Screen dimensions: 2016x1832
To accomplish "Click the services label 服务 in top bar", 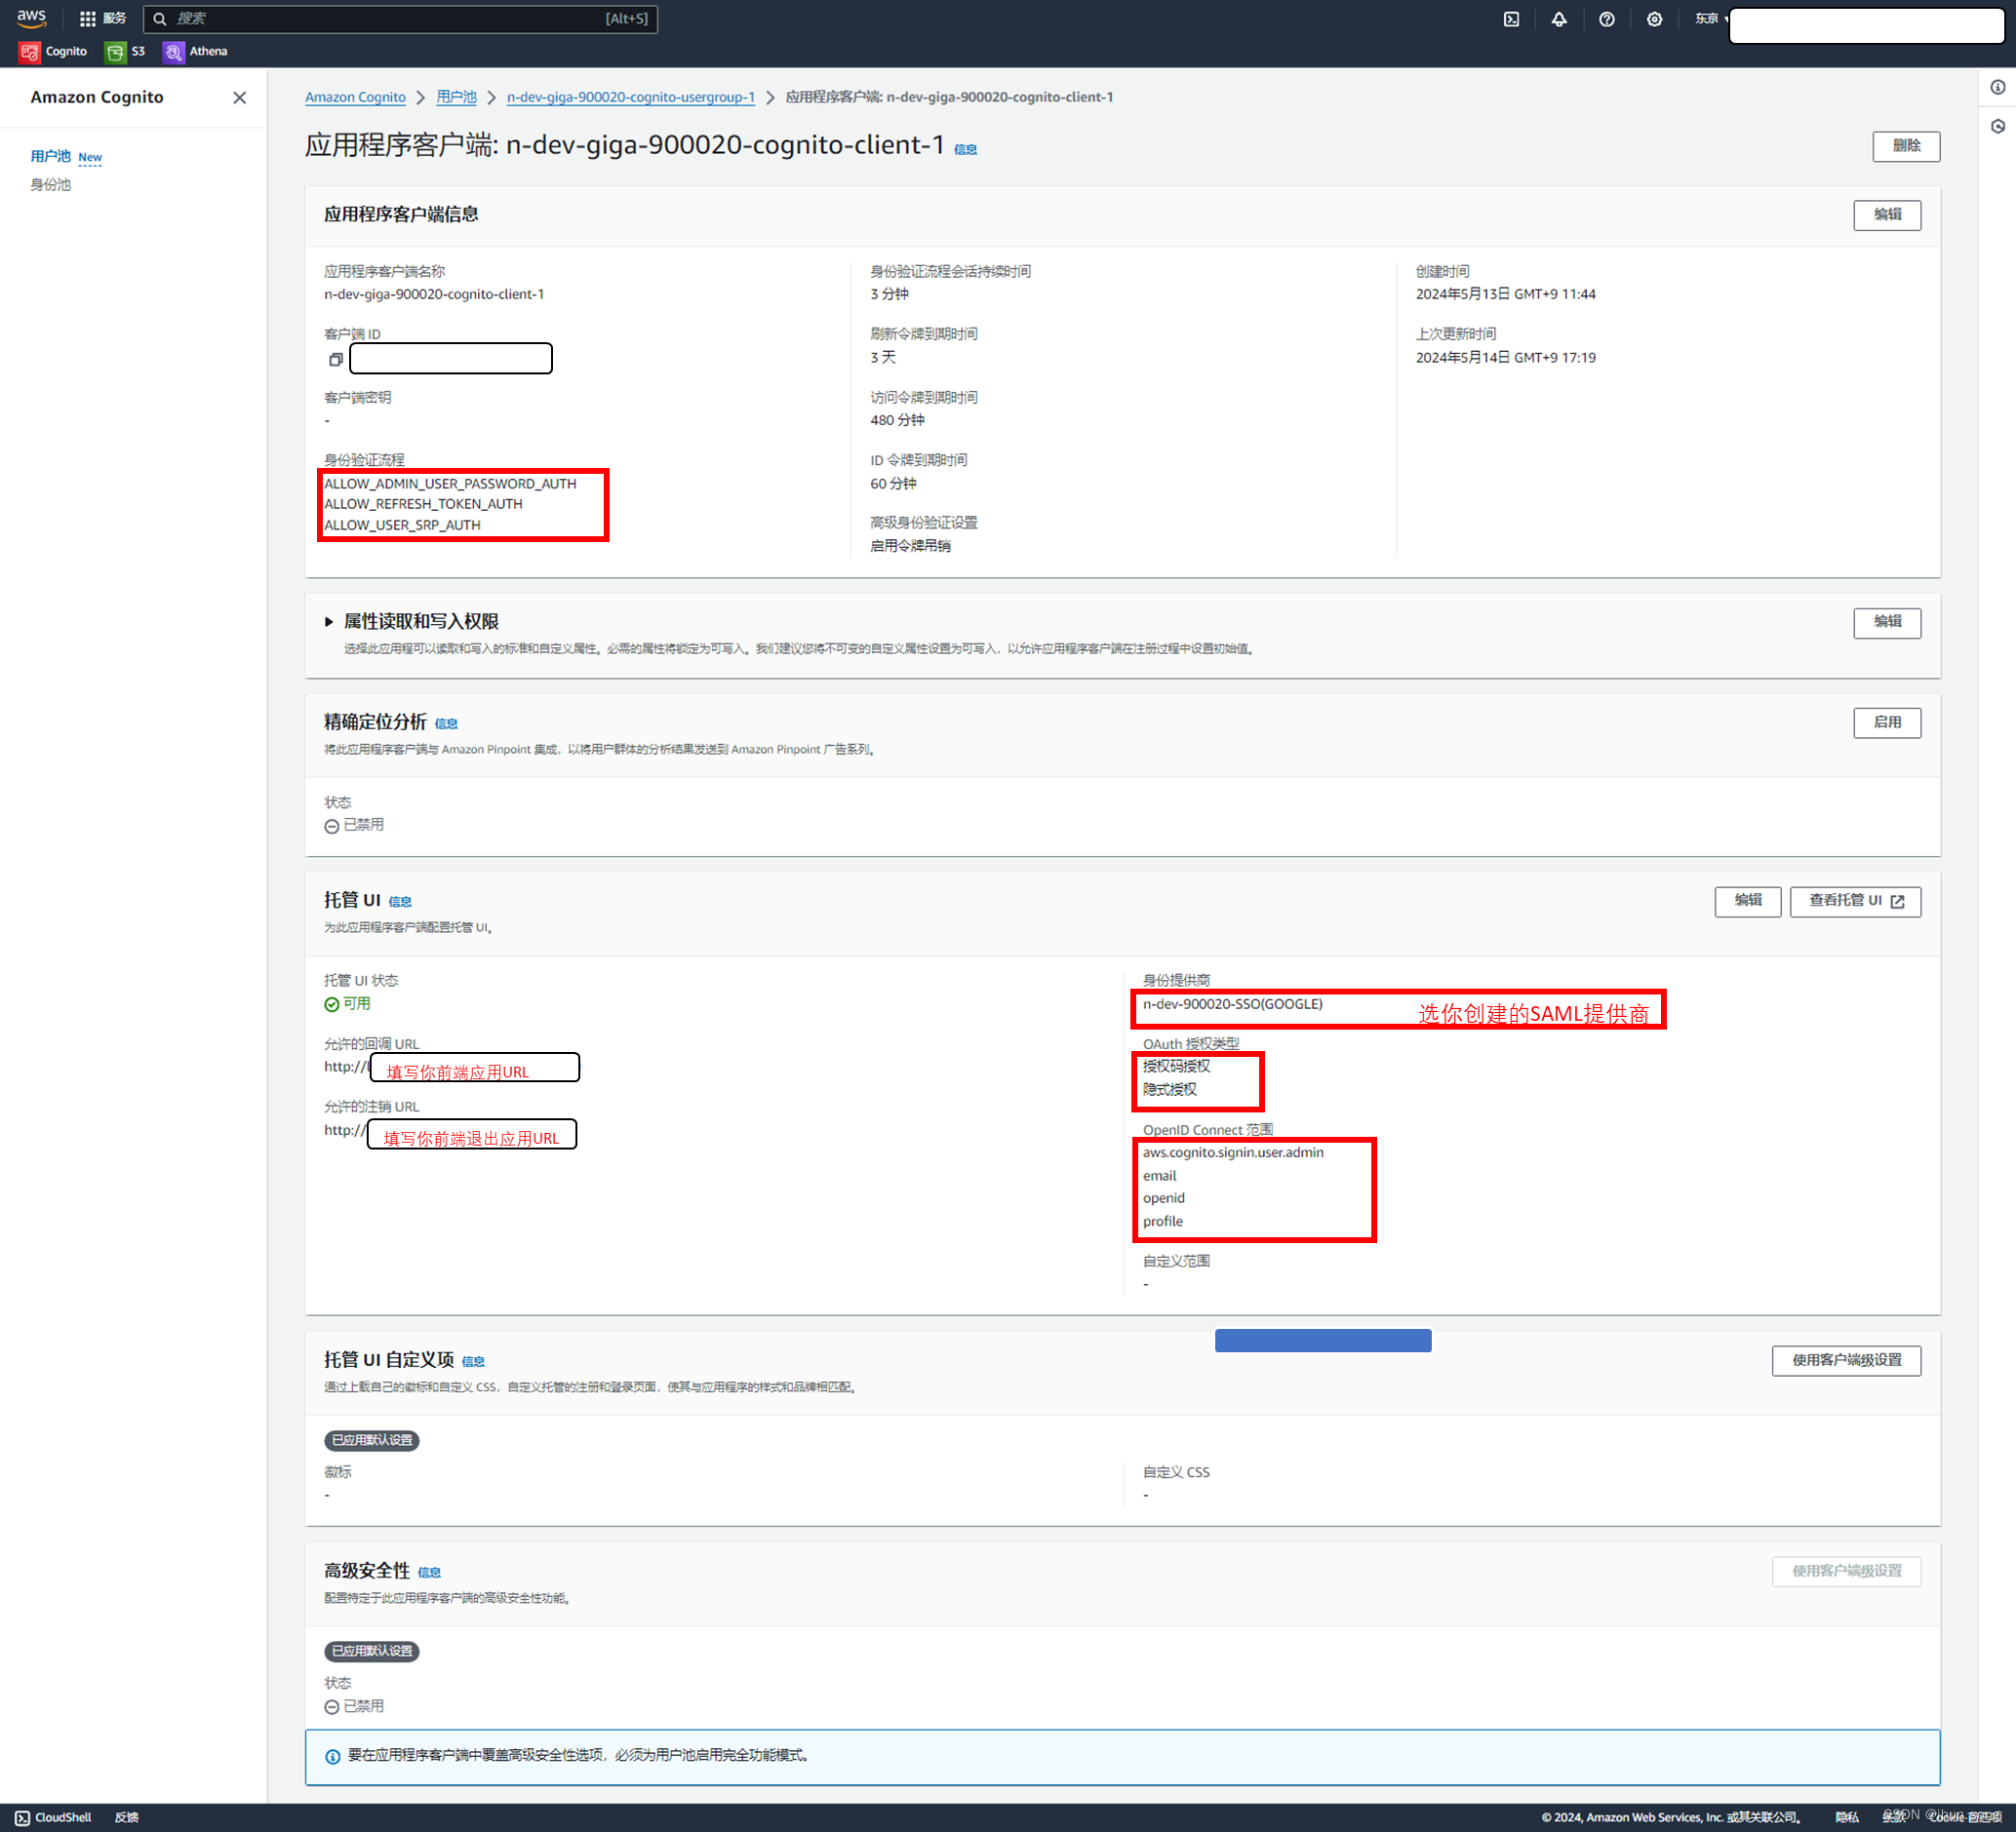I will 115,19.
